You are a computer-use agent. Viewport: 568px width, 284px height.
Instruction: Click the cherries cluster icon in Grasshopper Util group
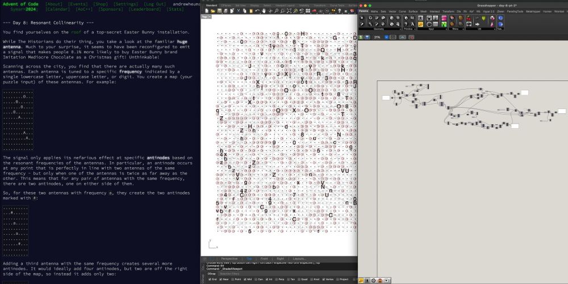pyautogui.click(x=469, y=18)
